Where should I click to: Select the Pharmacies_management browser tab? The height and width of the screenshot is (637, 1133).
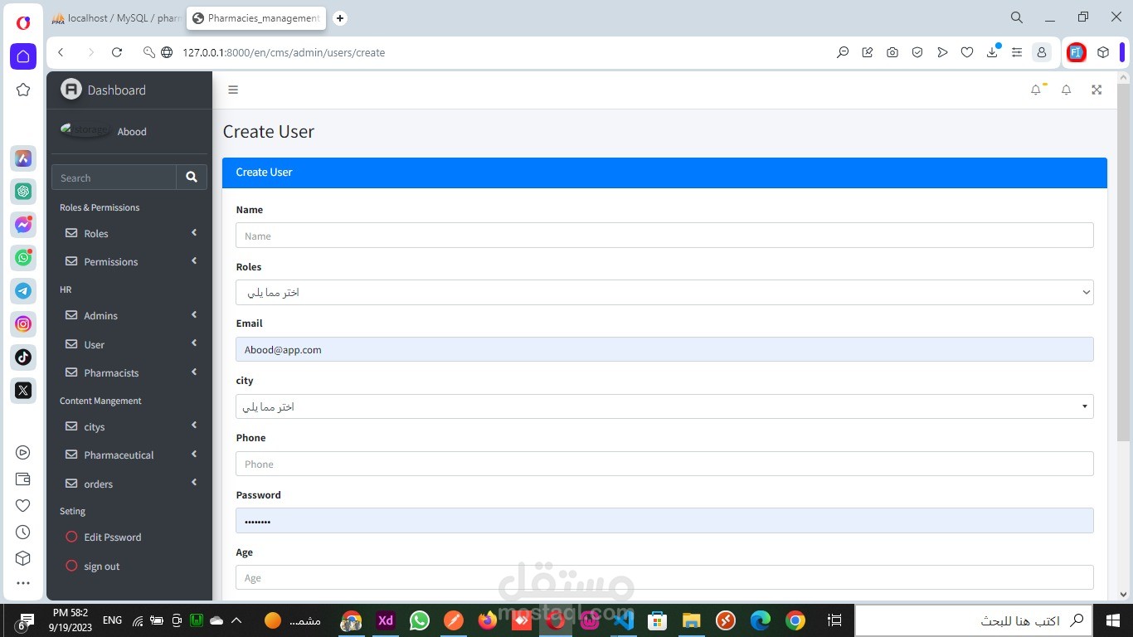pos(256,18)
